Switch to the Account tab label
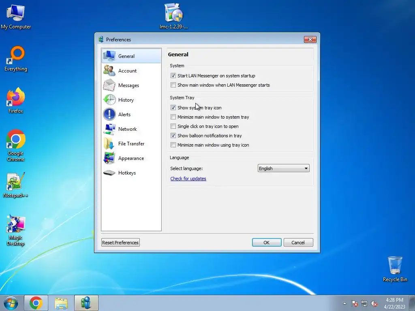Screen dimensions: 415x311 pos(127,71)
